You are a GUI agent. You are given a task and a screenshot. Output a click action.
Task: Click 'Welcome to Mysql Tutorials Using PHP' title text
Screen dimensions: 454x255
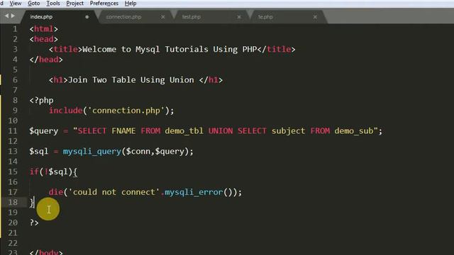[x=170, y=49]
